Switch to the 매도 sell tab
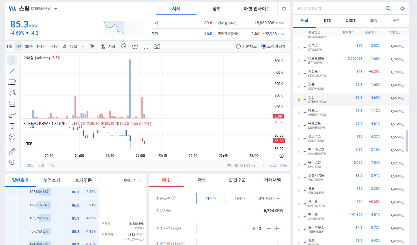The width and height of the screenshot is (417, 245). coord(202,180)
